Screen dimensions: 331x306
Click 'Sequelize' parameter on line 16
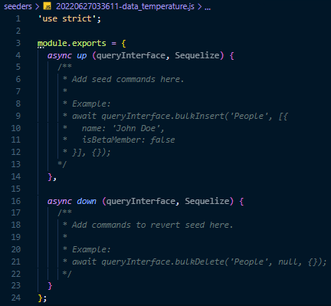(x=207, y=201)
